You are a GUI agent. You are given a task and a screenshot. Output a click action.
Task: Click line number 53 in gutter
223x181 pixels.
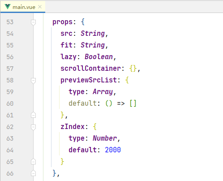point(10,22)
